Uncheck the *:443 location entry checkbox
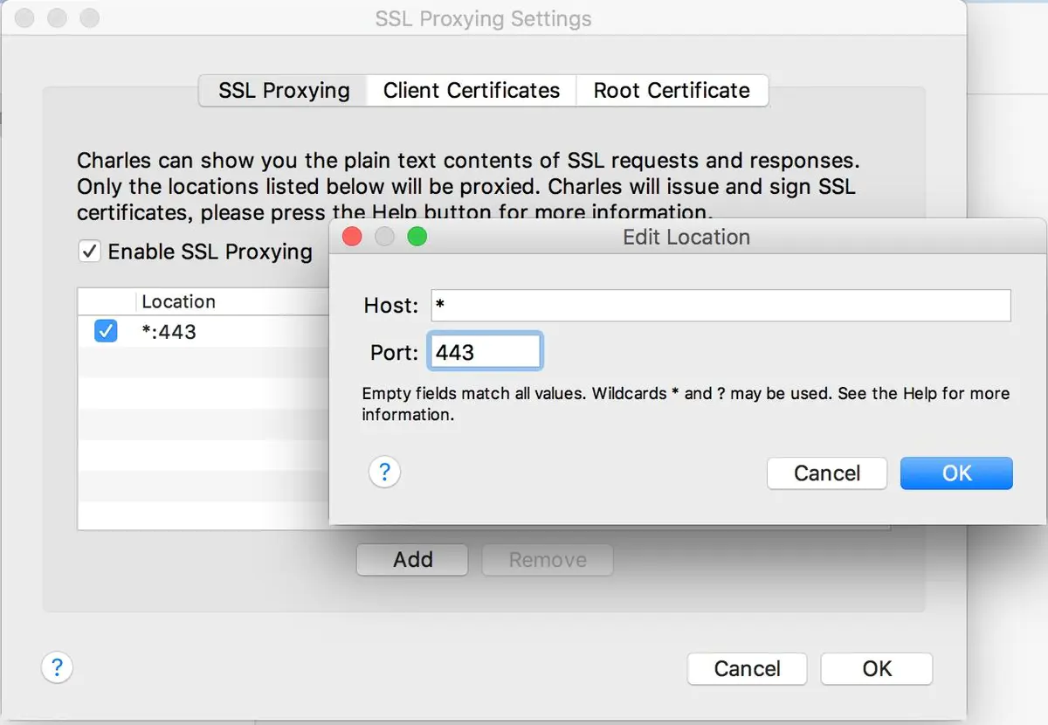 click(106, 331)
